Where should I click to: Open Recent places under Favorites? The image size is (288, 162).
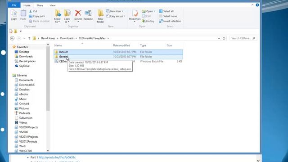[27, 61]
